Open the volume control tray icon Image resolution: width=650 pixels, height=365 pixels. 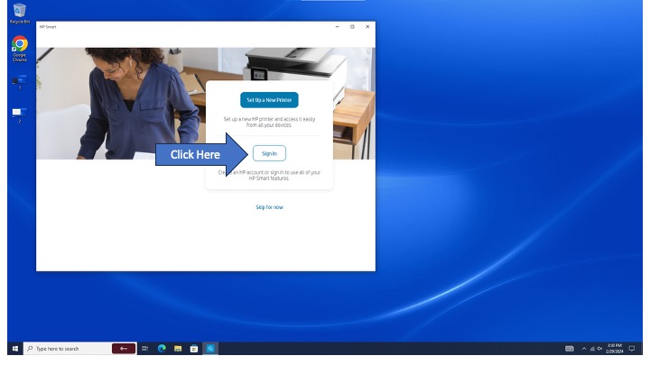tap(599, 349)
